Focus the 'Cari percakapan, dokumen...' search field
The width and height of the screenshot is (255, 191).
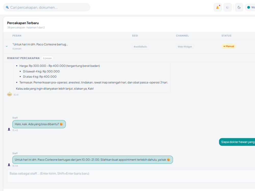click(x=46, y=7)
